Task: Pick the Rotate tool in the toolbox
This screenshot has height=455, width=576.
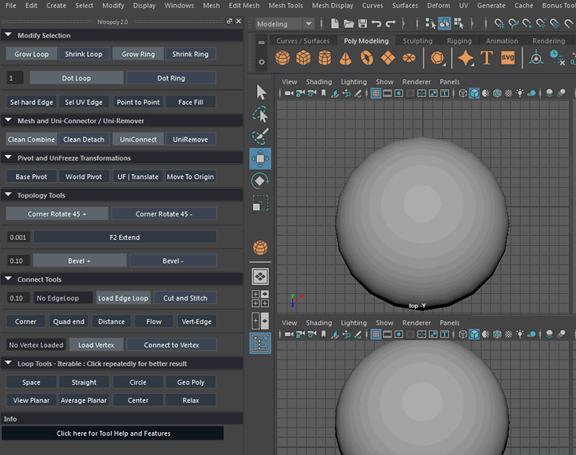Action: click(260, 181)
